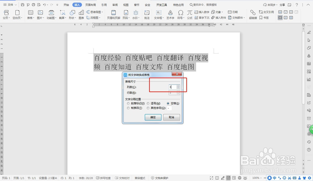The image size is (313, 181).
Task: Expand the 文件 menu arrow
Action: coord(16,5)
